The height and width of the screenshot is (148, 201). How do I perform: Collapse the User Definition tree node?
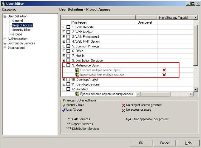(x=5, y=16)
